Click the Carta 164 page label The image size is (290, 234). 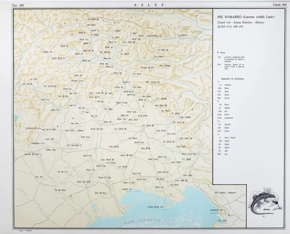(280, 5)
